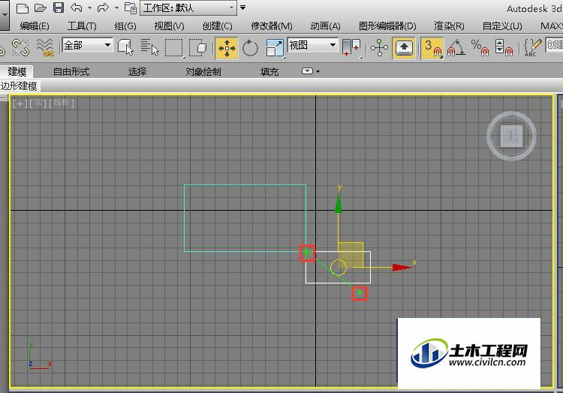Screen dimensions: 563x393
Task: Click the Use Pivot Point Center icon
Action: click(x=351, y=48)
